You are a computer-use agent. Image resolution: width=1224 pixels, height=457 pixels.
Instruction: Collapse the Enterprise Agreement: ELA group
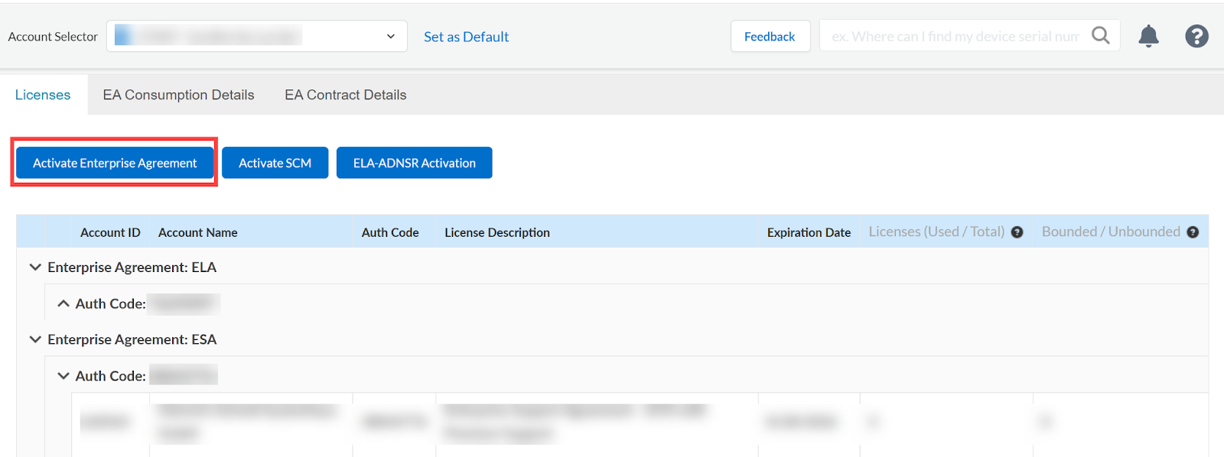(x=35, y=267)
